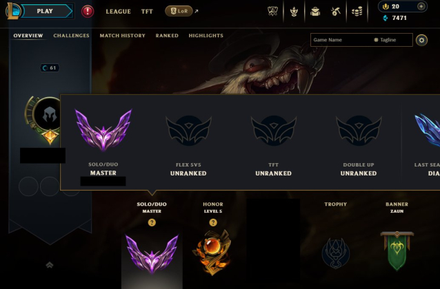The width and height of the screenshot is (440, 289).
Task: Switch to the Challenges tab
Action: (71, 36)
